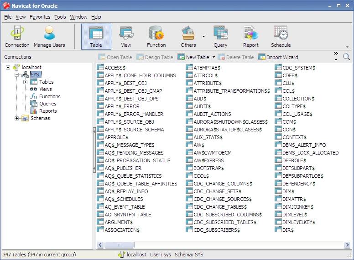Click Design Table button
Image resolution: width=354 pixels, height=260 pixels.
(x=155, y=57)
